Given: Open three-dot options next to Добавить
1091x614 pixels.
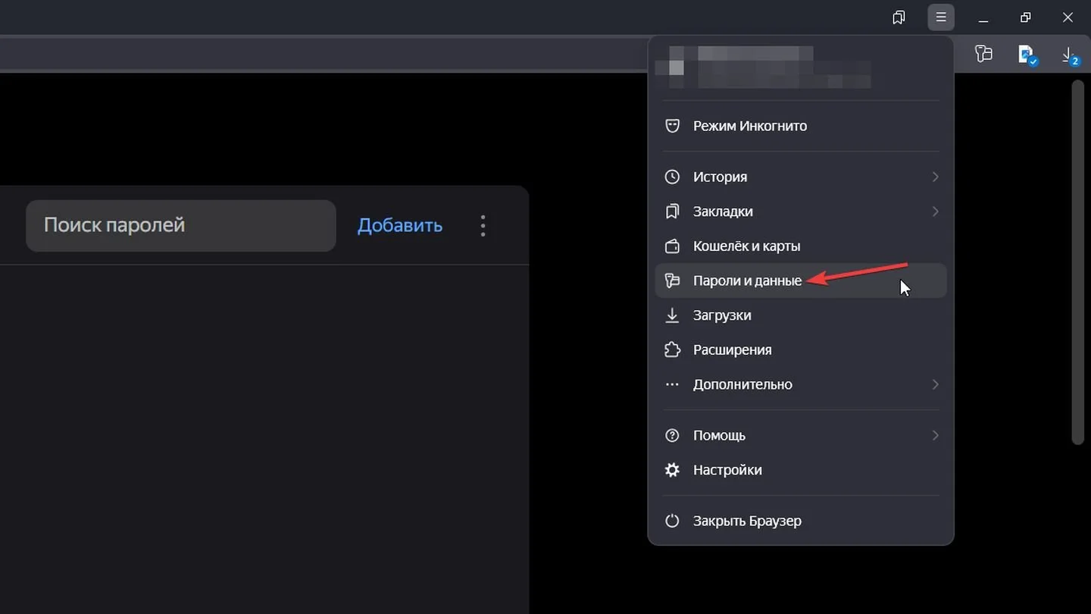Looking at the screenshot, I should [x=483, y=226].
